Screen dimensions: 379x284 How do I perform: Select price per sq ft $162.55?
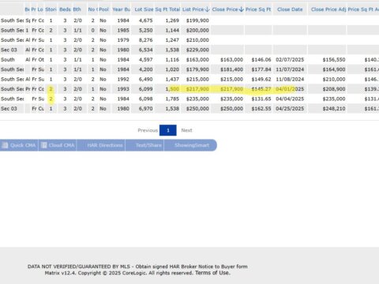point(261,109)
